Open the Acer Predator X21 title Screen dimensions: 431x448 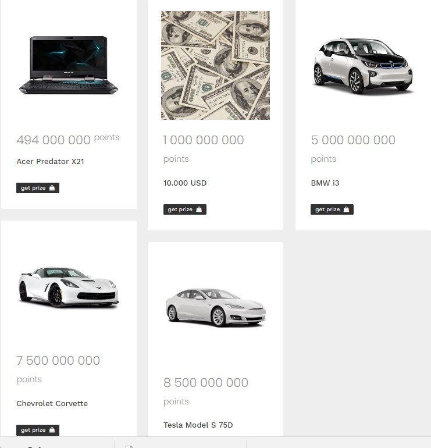click(x=50, y=161)
